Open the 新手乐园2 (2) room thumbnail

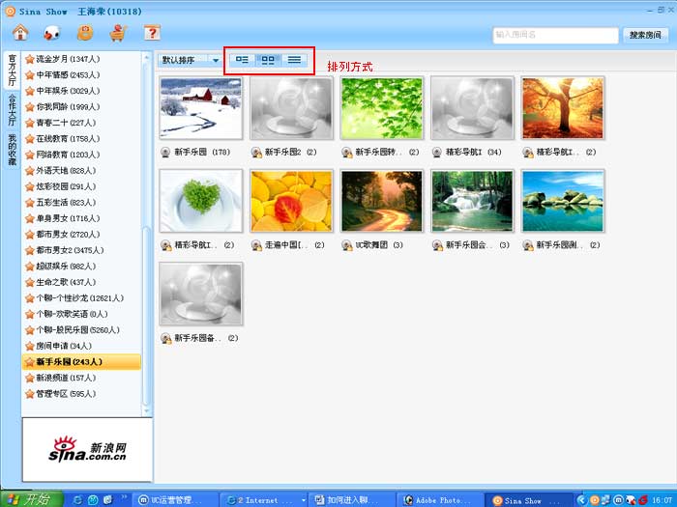coord(291,108)
